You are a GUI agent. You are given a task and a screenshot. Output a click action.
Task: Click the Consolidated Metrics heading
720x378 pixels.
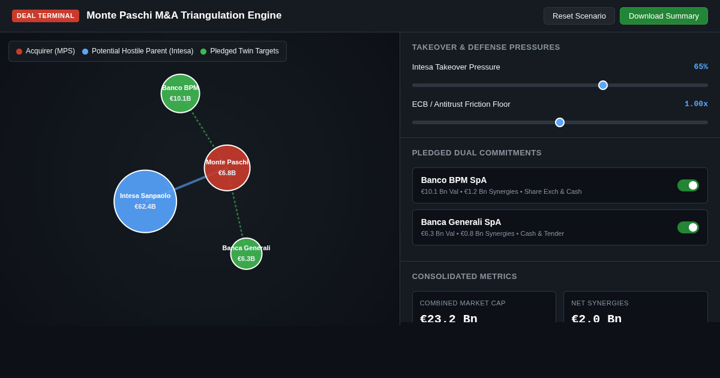point(464,277)
